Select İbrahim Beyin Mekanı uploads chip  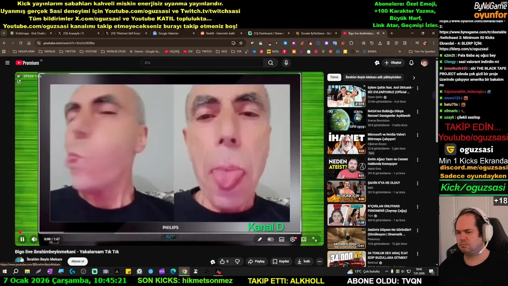(x=373, y=77)
